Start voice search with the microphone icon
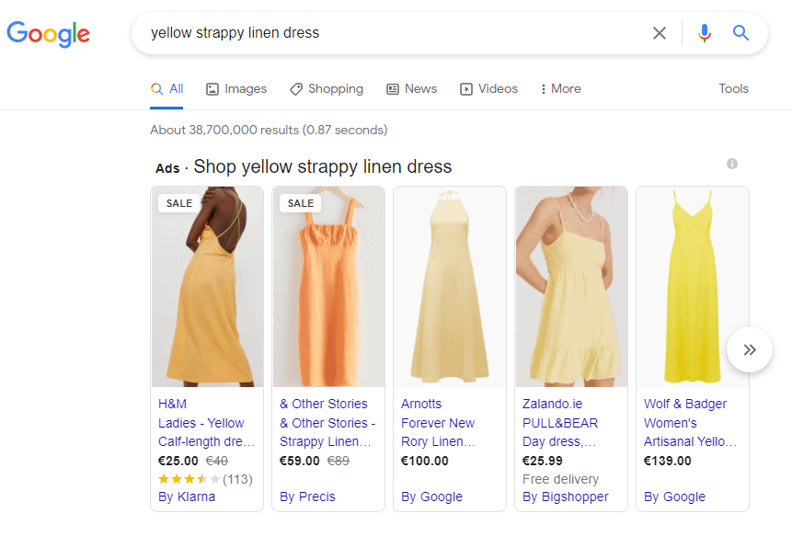Screen dimensions: 792x548 [704, 33]
